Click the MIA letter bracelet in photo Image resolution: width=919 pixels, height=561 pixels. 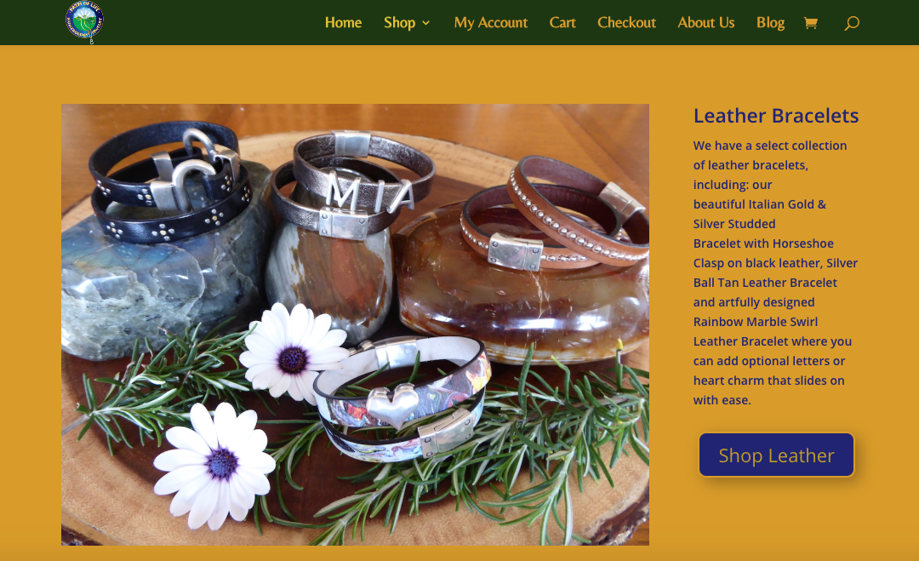(x=351, y=185)
